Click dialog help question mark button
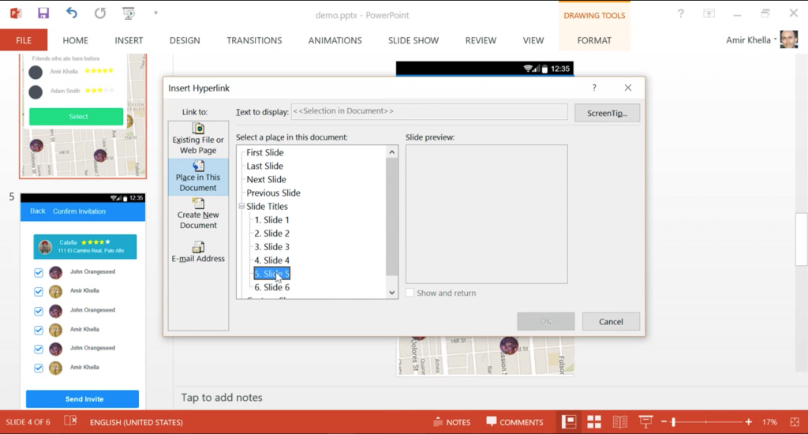The width and height of the screenshot is (808, 434). [x=594, y=88]
